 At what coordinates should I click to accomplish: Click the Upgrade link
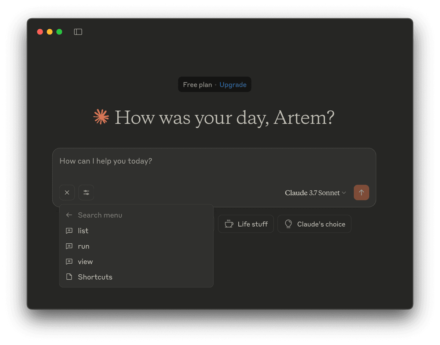[x=233, y=85]
